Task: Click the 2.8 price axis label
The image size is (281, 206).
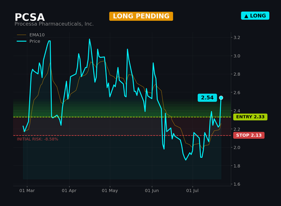Action: 237,74
